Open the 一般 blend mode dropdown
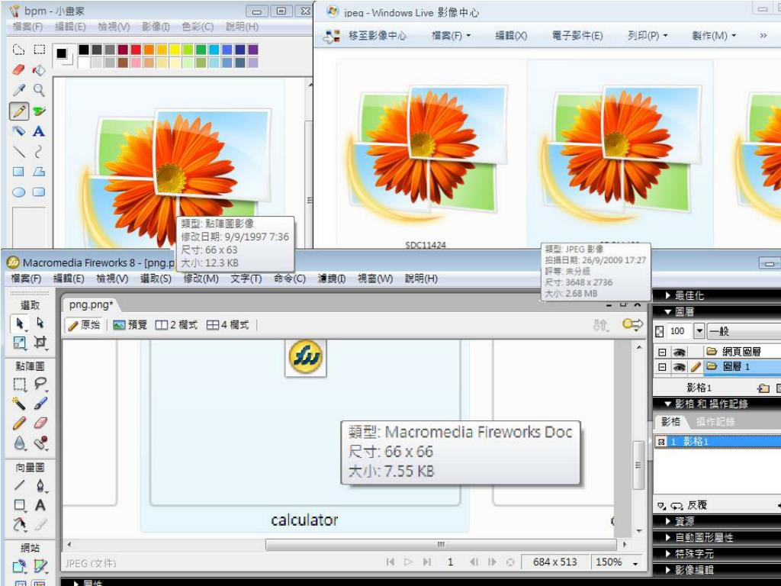This screenshot has width=781, height=586. [744, 331]
